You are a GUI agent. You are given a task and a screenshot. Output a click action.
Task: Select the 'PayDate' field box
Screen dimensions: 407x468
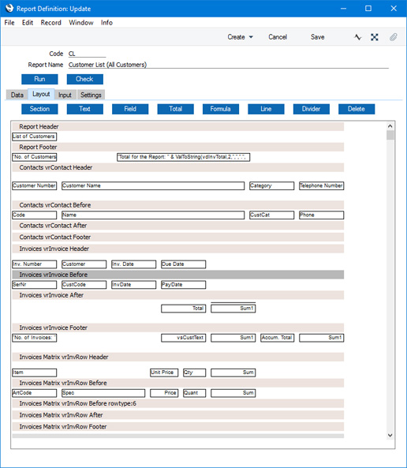pyautogui.click(x=184, y=285)
